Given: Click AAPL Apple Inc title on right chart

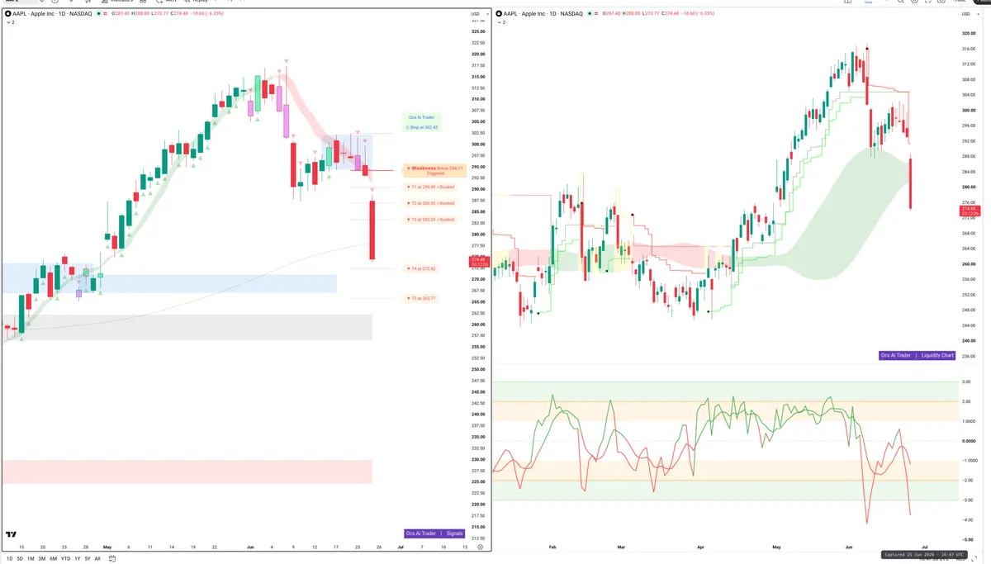Looking at the screenshot, I should coord(543,13).
